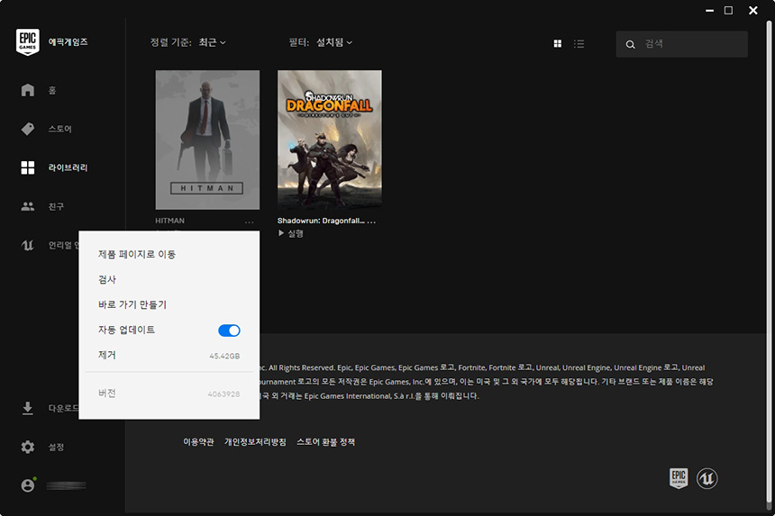This screenshot has width=775, height=516.
Task: Click the 에픽게임즈 title text
Action: point(68,42)
